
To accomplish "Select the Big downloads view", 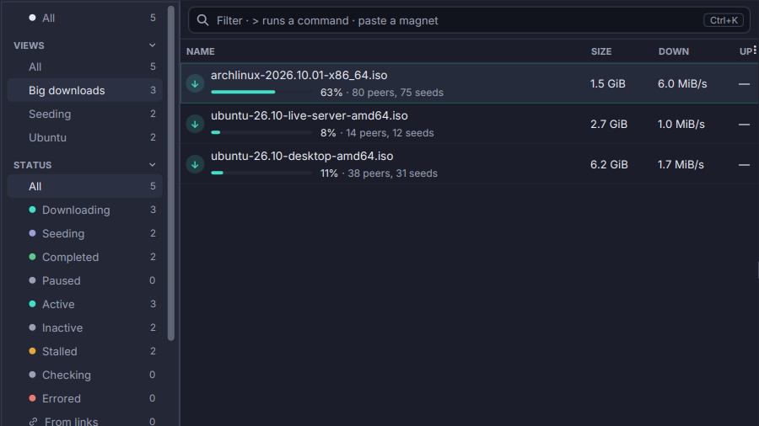I will (x=84, y=90).
